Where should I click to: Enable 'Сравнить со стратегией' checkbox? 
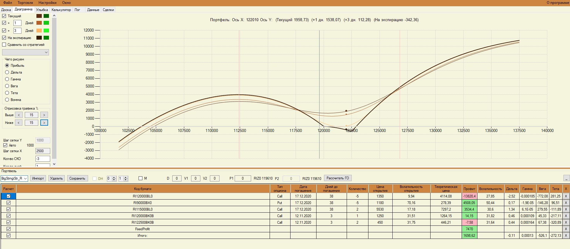click(x=4, y=45)
